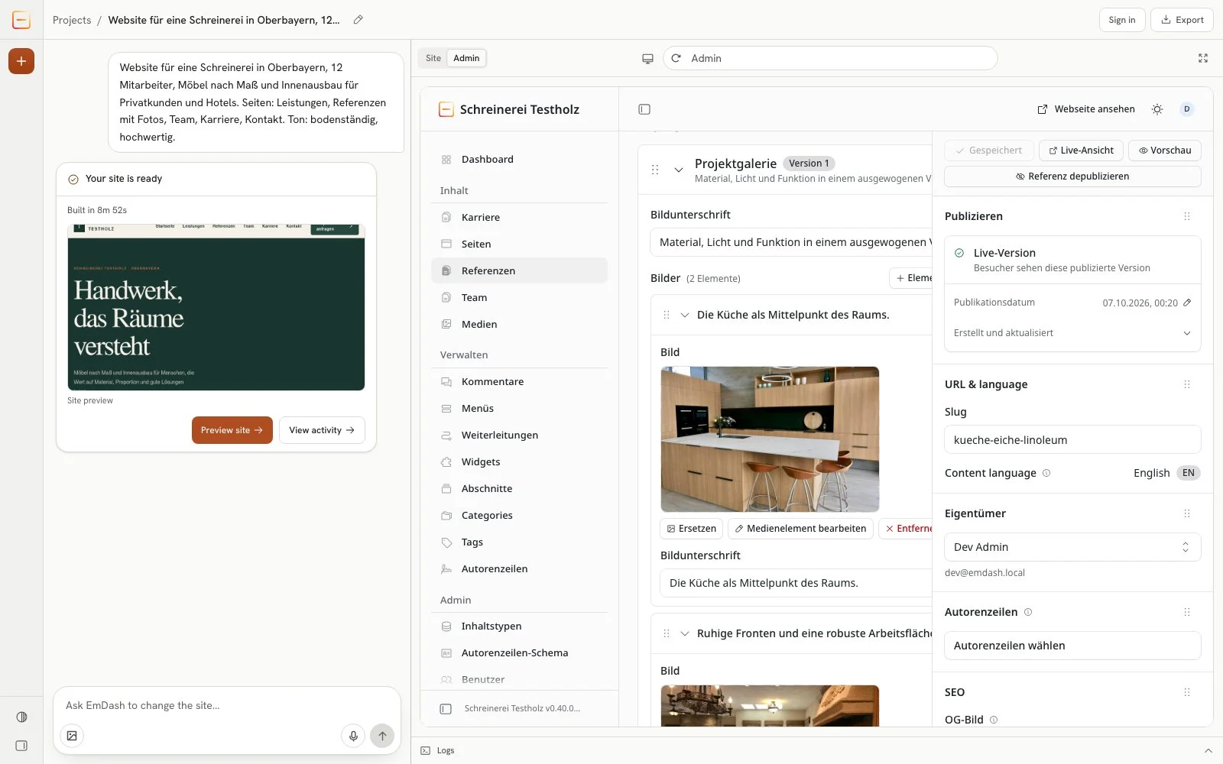1223x764 pixels.
Task: Send the chat message arrow button
Action: pos(382,736)
